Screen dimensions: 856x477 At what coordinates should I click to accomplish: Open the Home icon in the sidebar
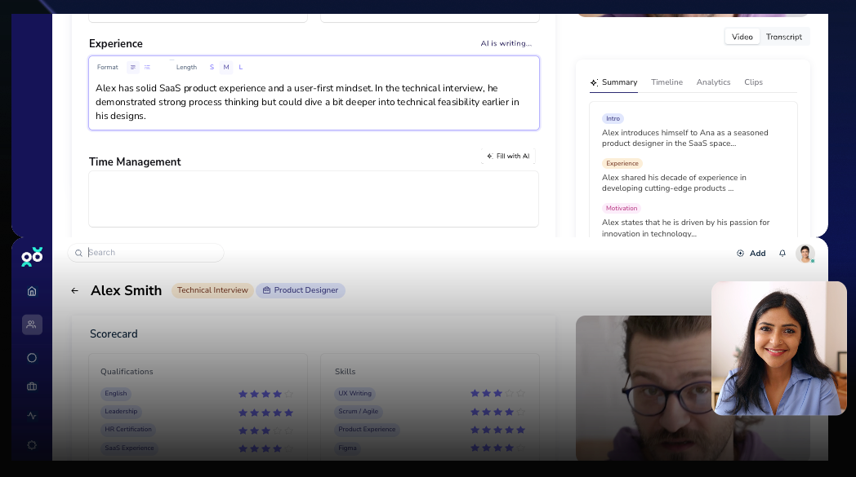coord(32,291)
